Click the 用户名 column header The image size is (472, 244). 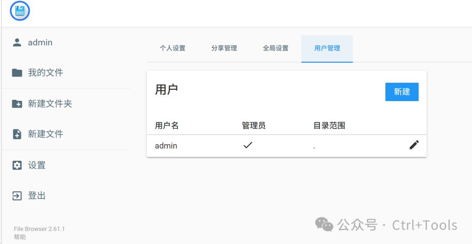[x=167, y=125]
